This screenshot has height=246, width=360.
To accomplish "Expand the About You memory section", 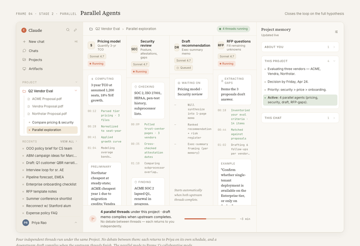I will pyautogui.click(x=334, y=47).
